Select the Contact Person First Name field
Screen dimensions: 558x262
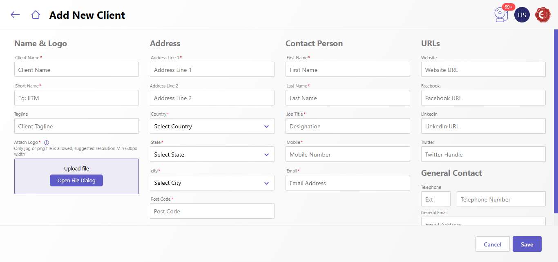pyautogui.click(x=348, y=70)
